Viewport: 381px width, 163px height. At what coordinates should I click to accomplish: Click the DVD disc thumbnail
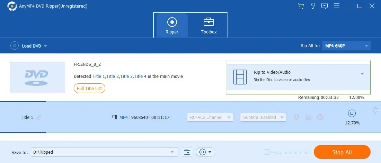point(37,78)
